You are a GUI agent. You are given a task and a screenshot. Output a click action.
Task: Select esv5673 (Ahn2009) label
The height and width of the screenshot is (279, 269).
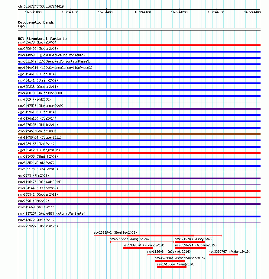(34, 176)
